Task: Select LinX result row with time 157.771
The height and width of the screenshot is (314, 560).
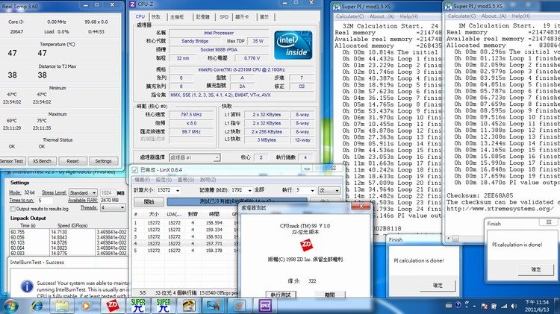Action: point(184,243)
